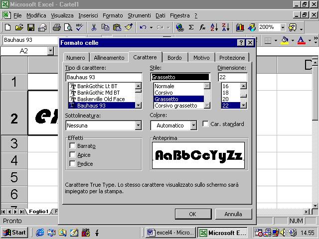The height and width of the screenshot is (239, 319).
Task: Click the Drawing toolbar icon
Action: coord(251,27)
